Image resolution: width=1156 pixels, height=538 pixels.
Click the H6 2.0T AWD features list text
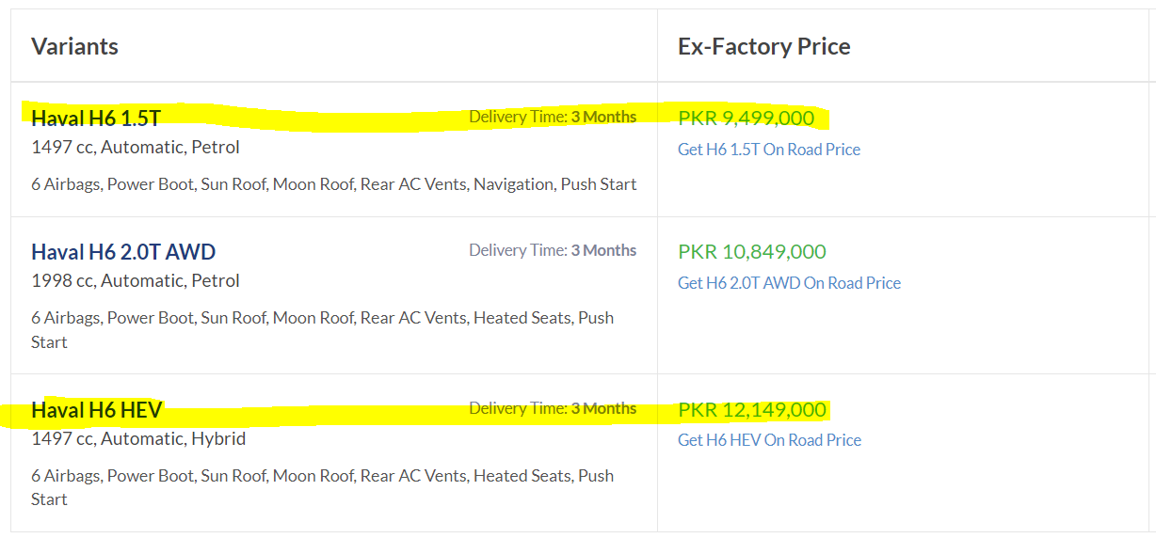[323, 330]
